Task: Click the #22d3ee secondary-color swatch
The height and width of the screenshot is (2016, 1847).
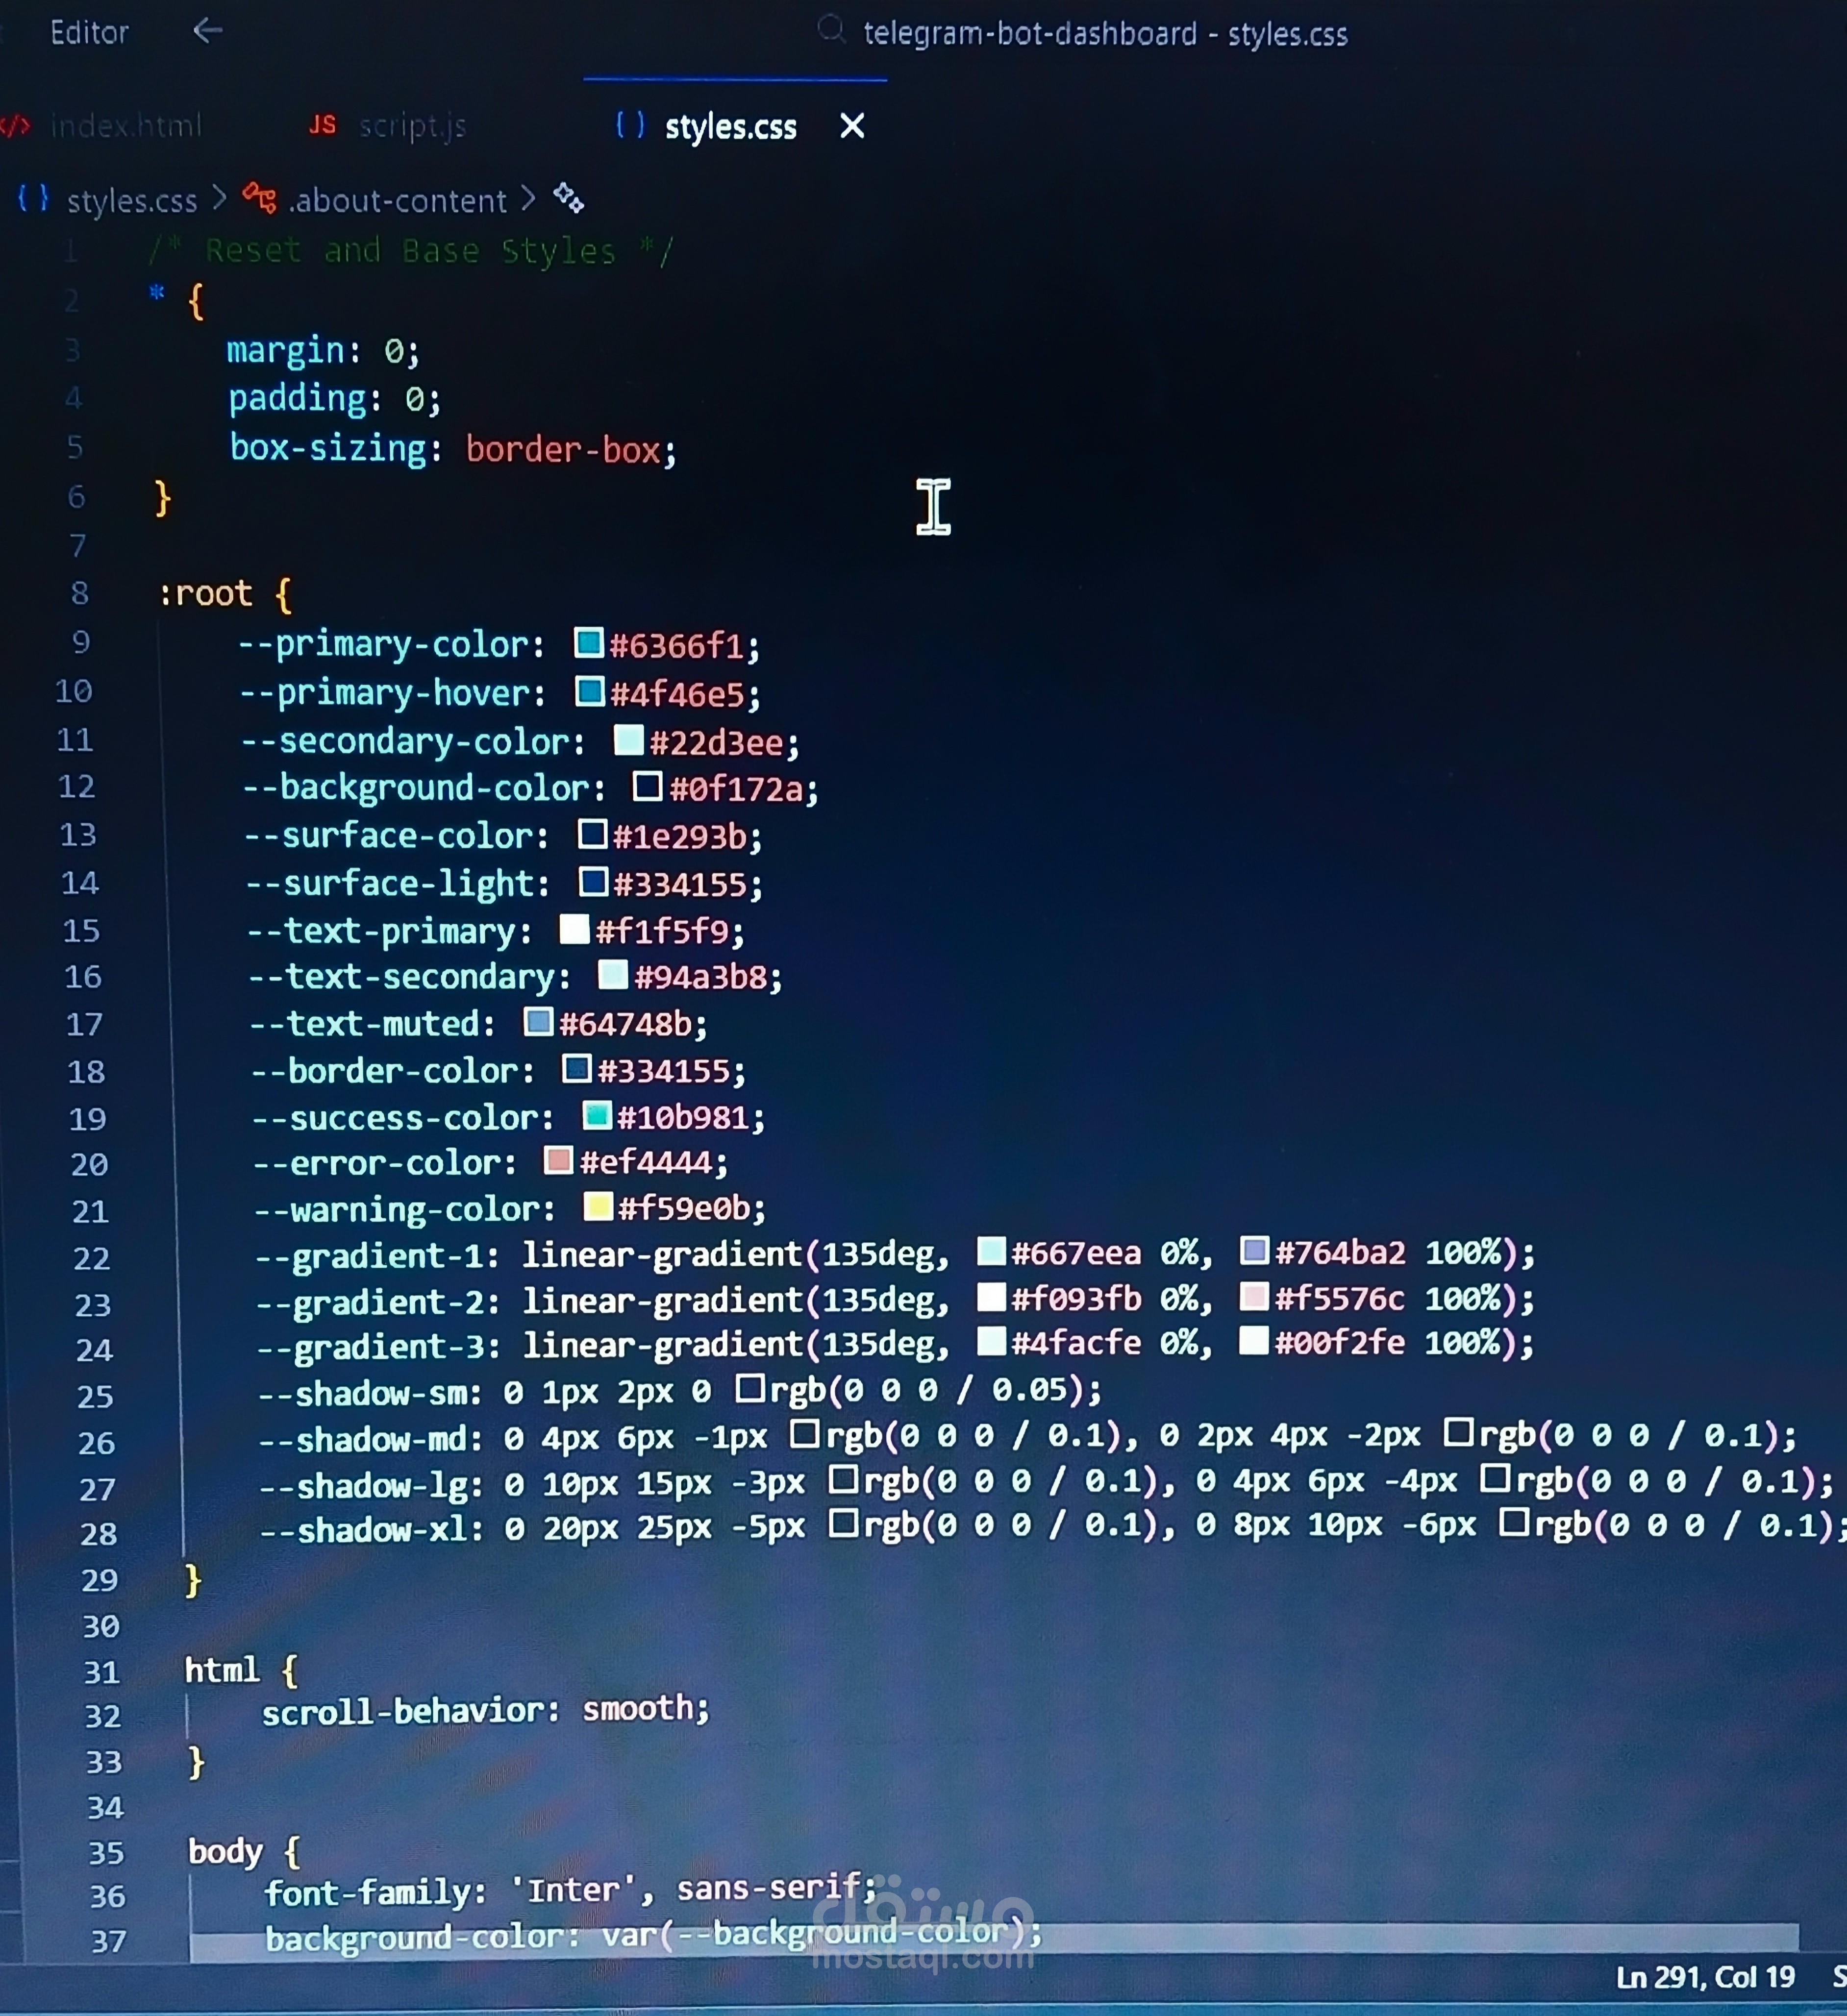Action: pos(628,740)
